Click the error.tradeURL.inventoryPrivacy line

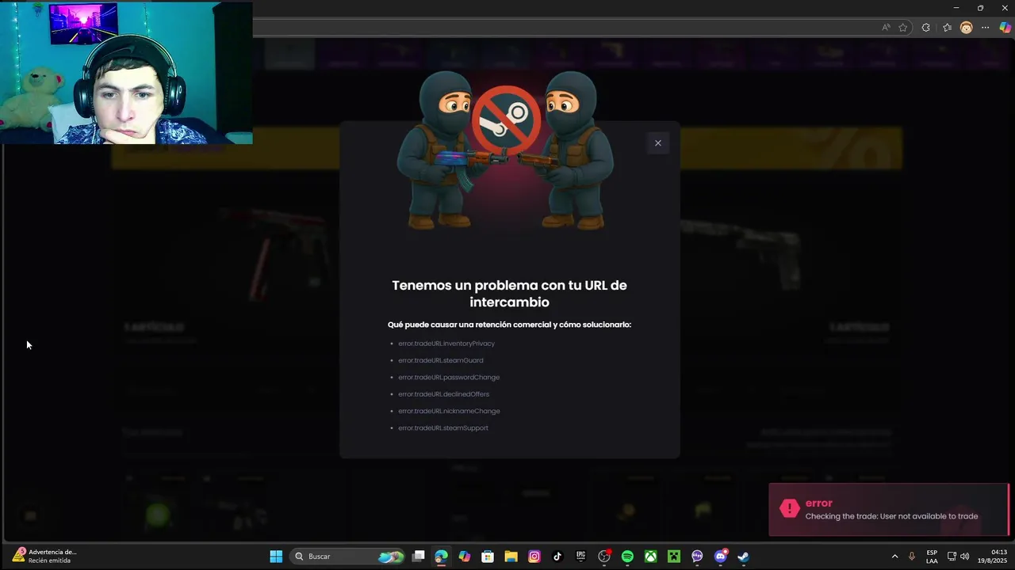tap(446, 344)
